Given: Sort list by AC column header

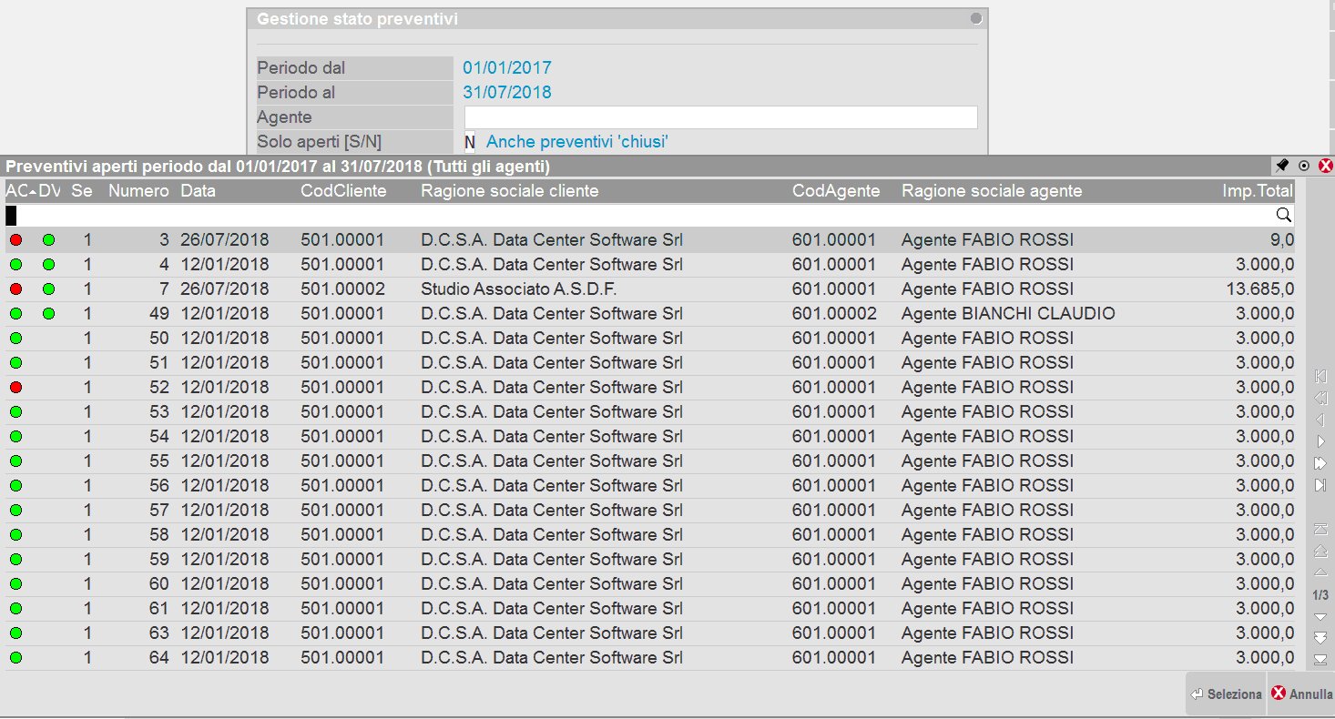Looking at the screenshot, I should [17, 191].
